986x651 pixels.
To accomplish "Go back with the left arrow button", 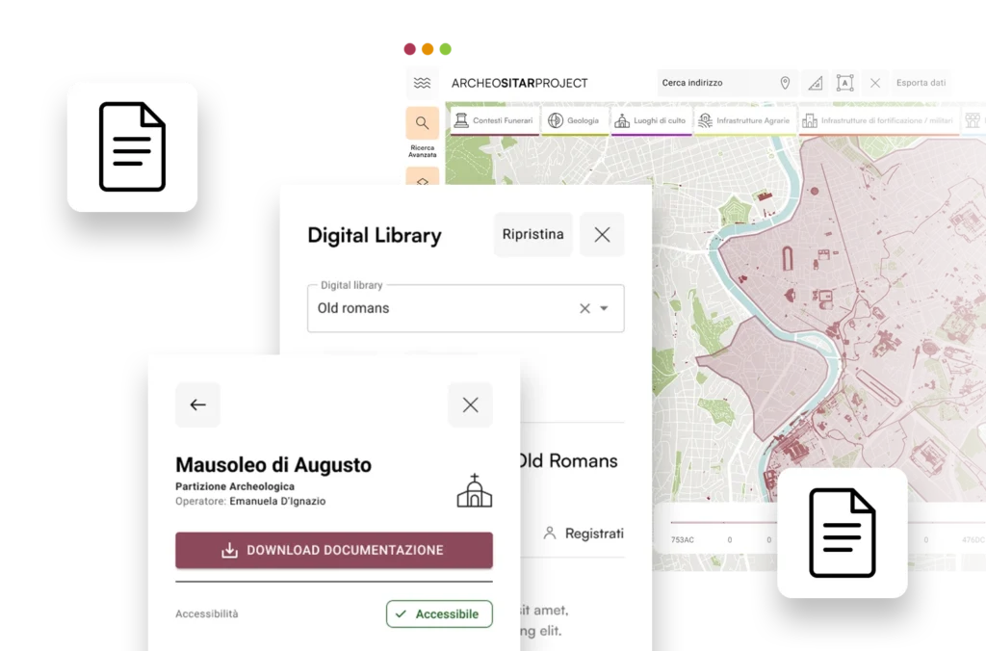I will pyautogui.click(x=197, y=404).
